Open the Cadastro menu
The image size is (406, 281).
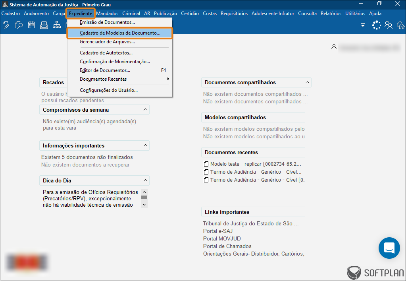point(11,14)
